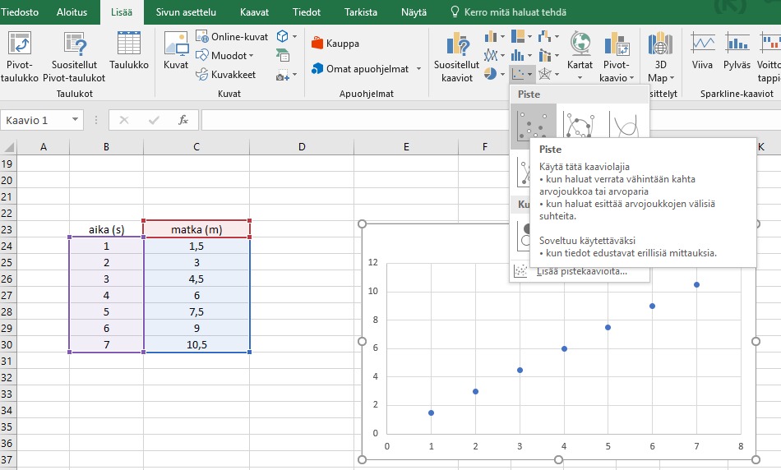Select the cell containing 4,5
This screenshot has width=781, height=470.
coord(196,279)
